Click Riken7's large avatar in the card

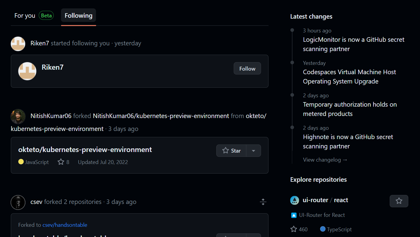tap(27, 71)
